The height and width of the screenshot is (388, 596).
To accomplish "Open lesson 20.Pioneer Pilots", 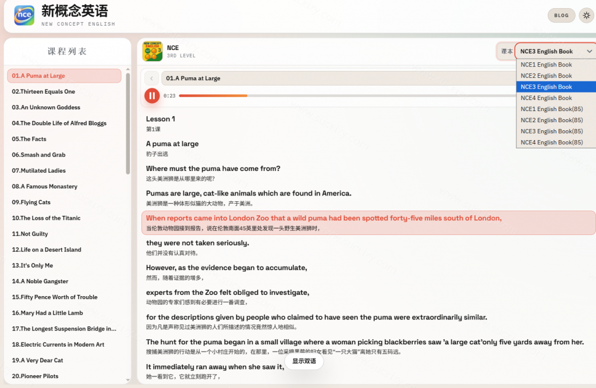I will point(64,376).
